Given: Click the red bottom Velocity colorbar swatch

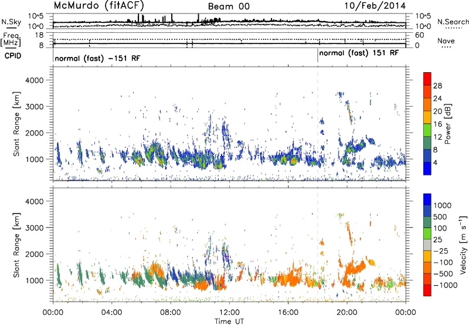Looking at the screenshot, I should pyautogui.click(x=427, y=290).
